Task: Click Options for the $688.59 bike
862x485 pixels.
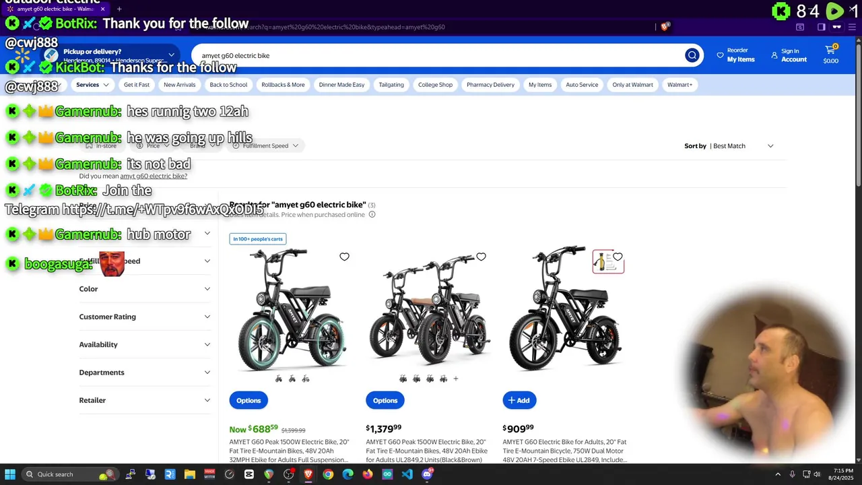Action: point(248,400)
